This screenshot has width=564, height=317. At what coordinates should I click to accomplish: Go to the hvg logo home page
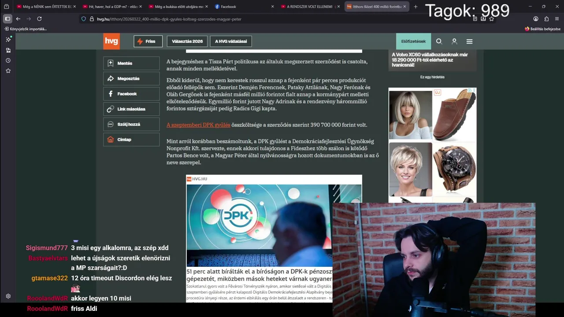(x=111, y=41)
